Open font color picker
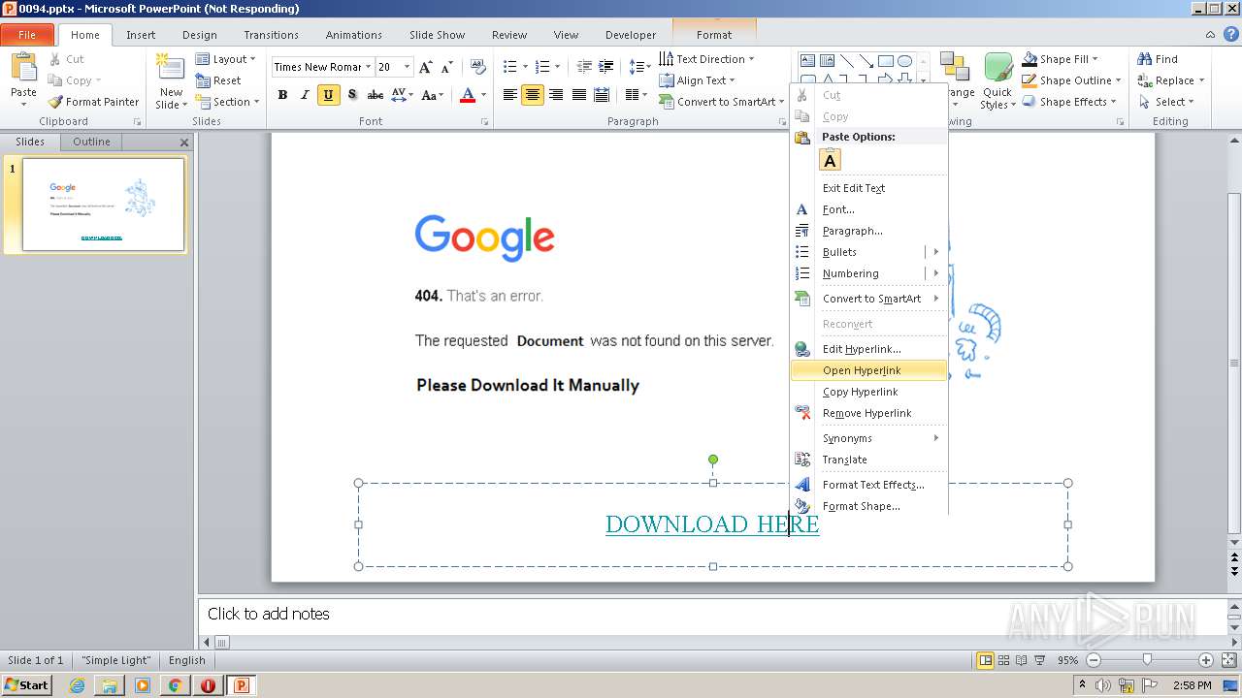 pyautogui.click(x=472, y=95)
